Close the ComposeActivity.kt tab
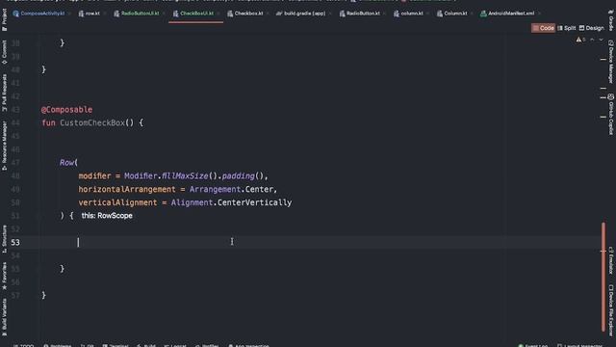The image size is (616, 347). coord(69,13)
